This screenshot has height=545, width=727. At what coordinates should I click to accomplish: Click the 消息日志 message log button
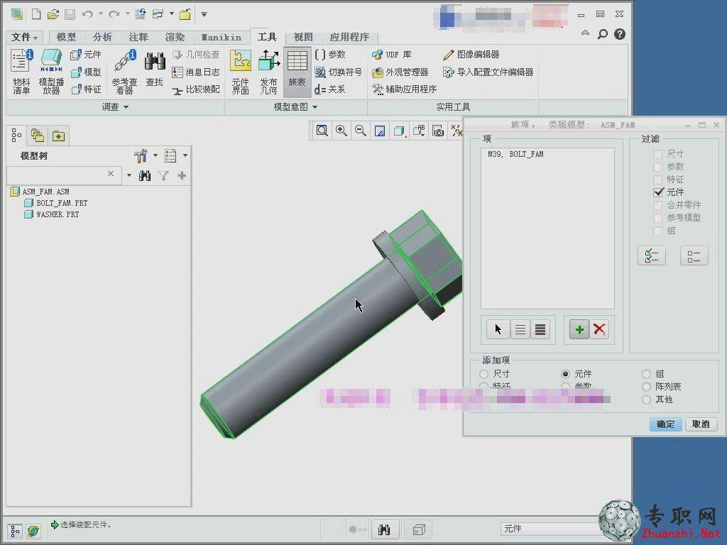pos(196,72)
